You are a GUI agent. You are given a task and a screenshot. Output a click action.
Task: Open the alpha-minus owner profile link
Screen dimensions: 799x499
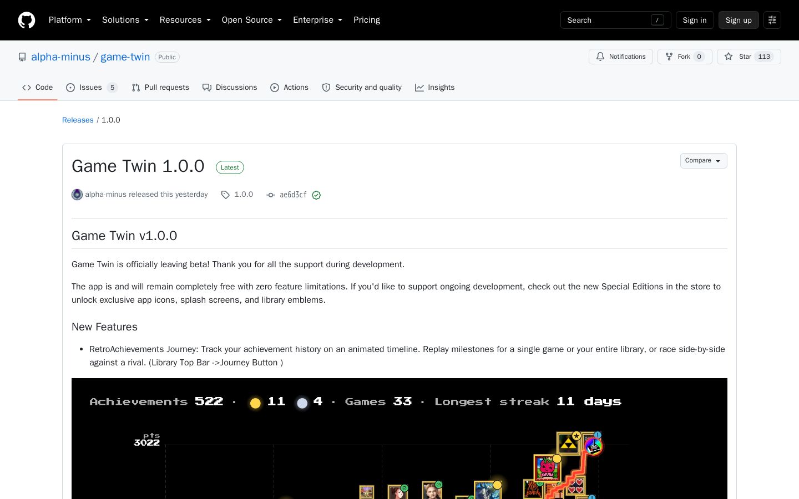click(x=60, y=57)
